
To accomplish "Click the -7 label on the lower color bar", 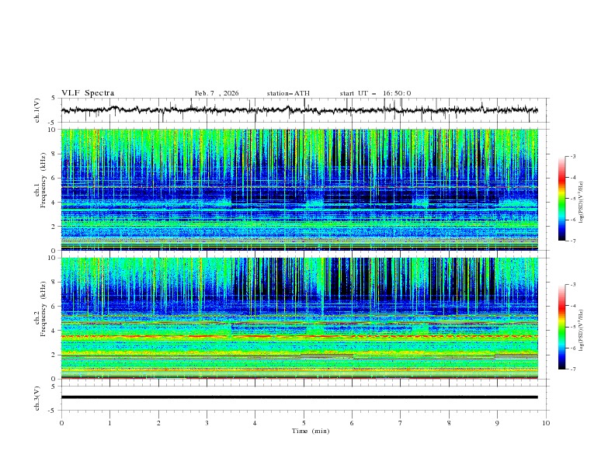I will click(573, 369).
